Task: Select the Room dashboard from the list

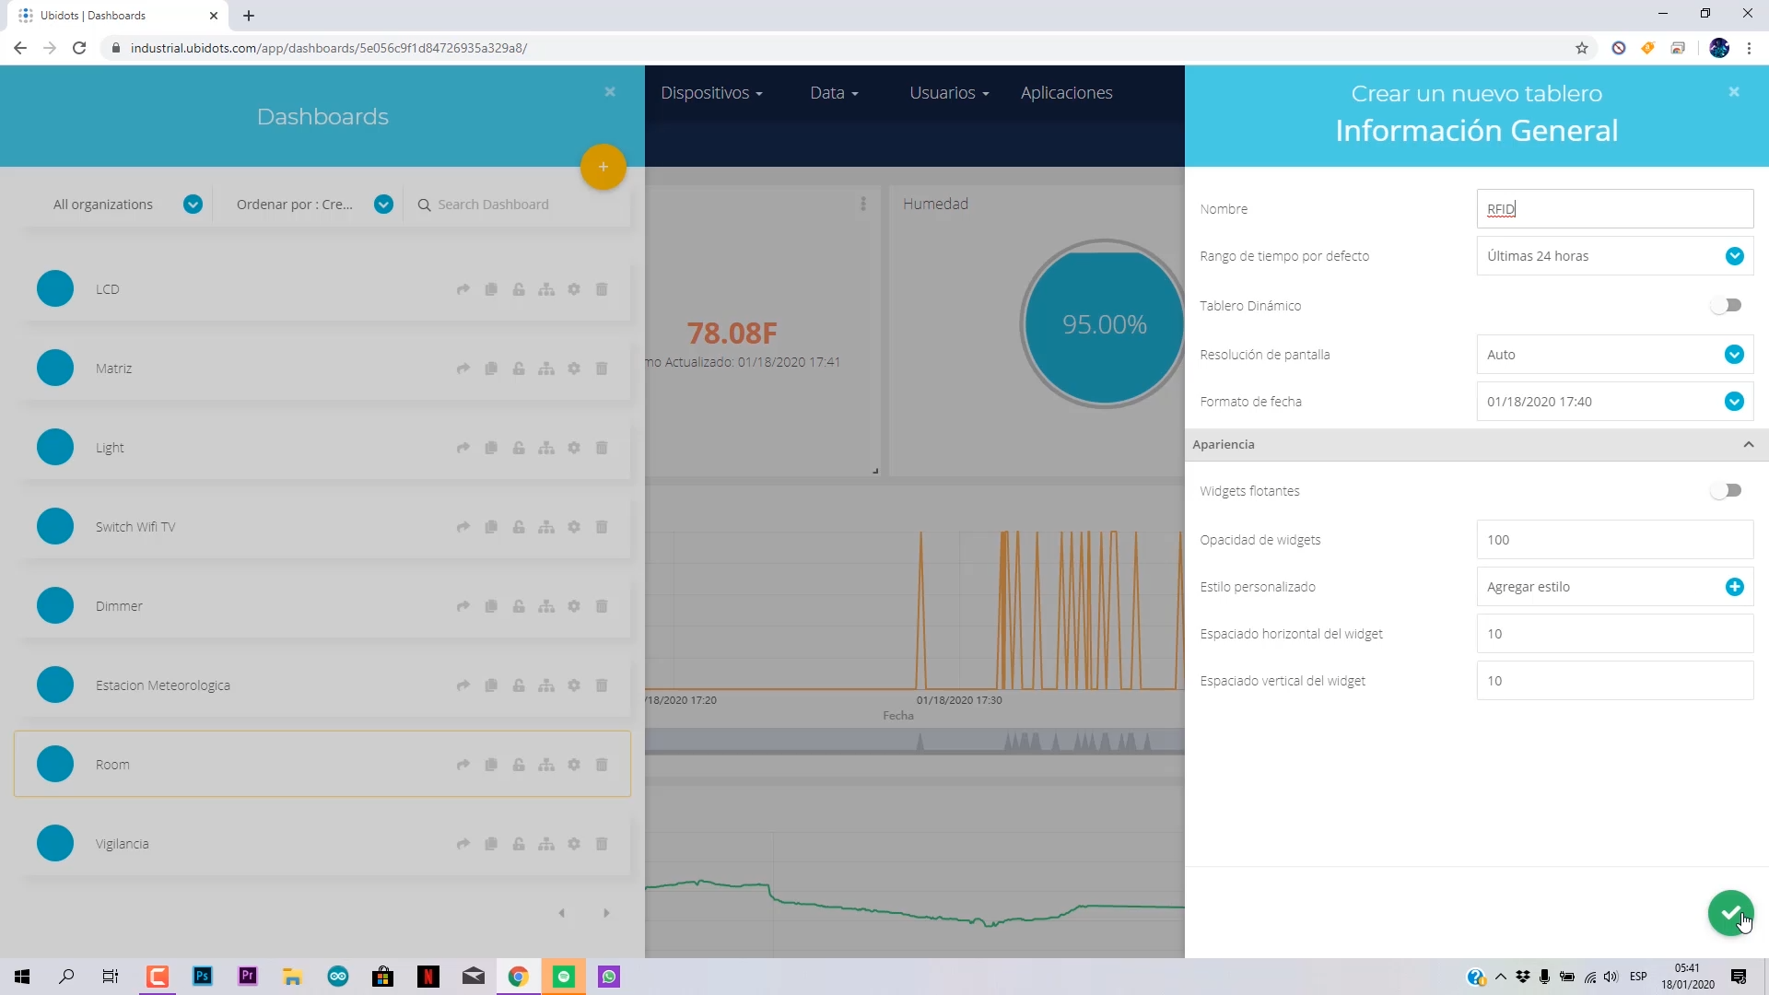Action: [x=322, y=765]
